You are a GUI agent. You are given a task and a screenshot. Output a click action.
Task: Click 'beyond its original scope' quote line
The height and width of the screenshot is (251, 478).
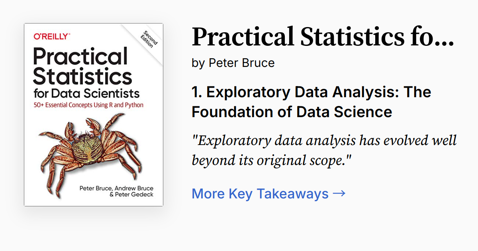272,160
